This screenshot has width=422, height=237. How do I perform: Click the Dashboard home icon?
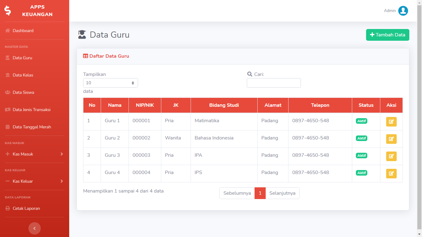pos(8,31)
